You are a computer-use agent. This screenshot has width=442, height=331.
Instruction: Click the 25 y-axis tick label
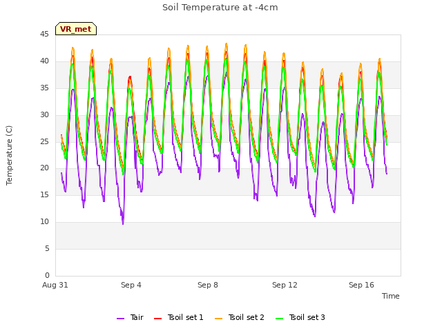point(44,141)
